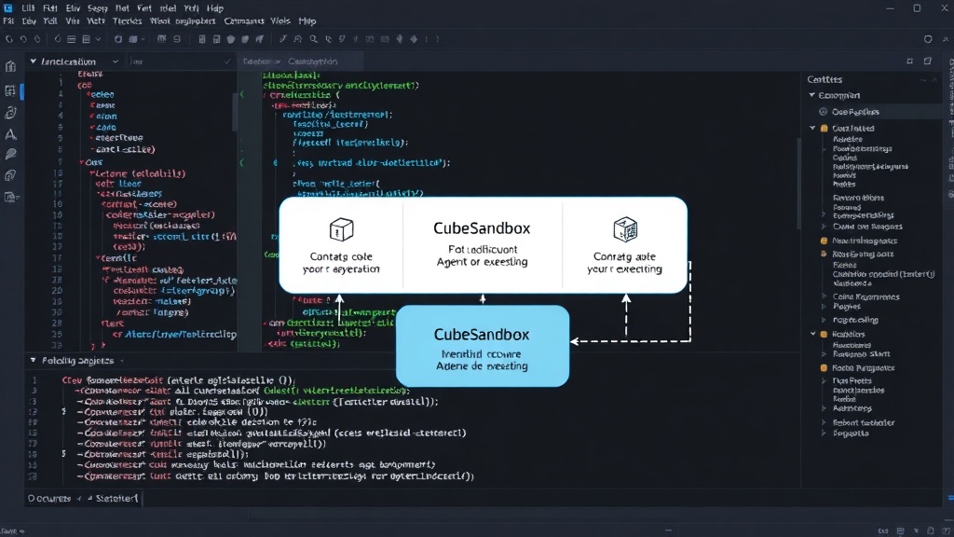
Task: Open the 'Vlols' menu
Action: (x=280, y=21)
